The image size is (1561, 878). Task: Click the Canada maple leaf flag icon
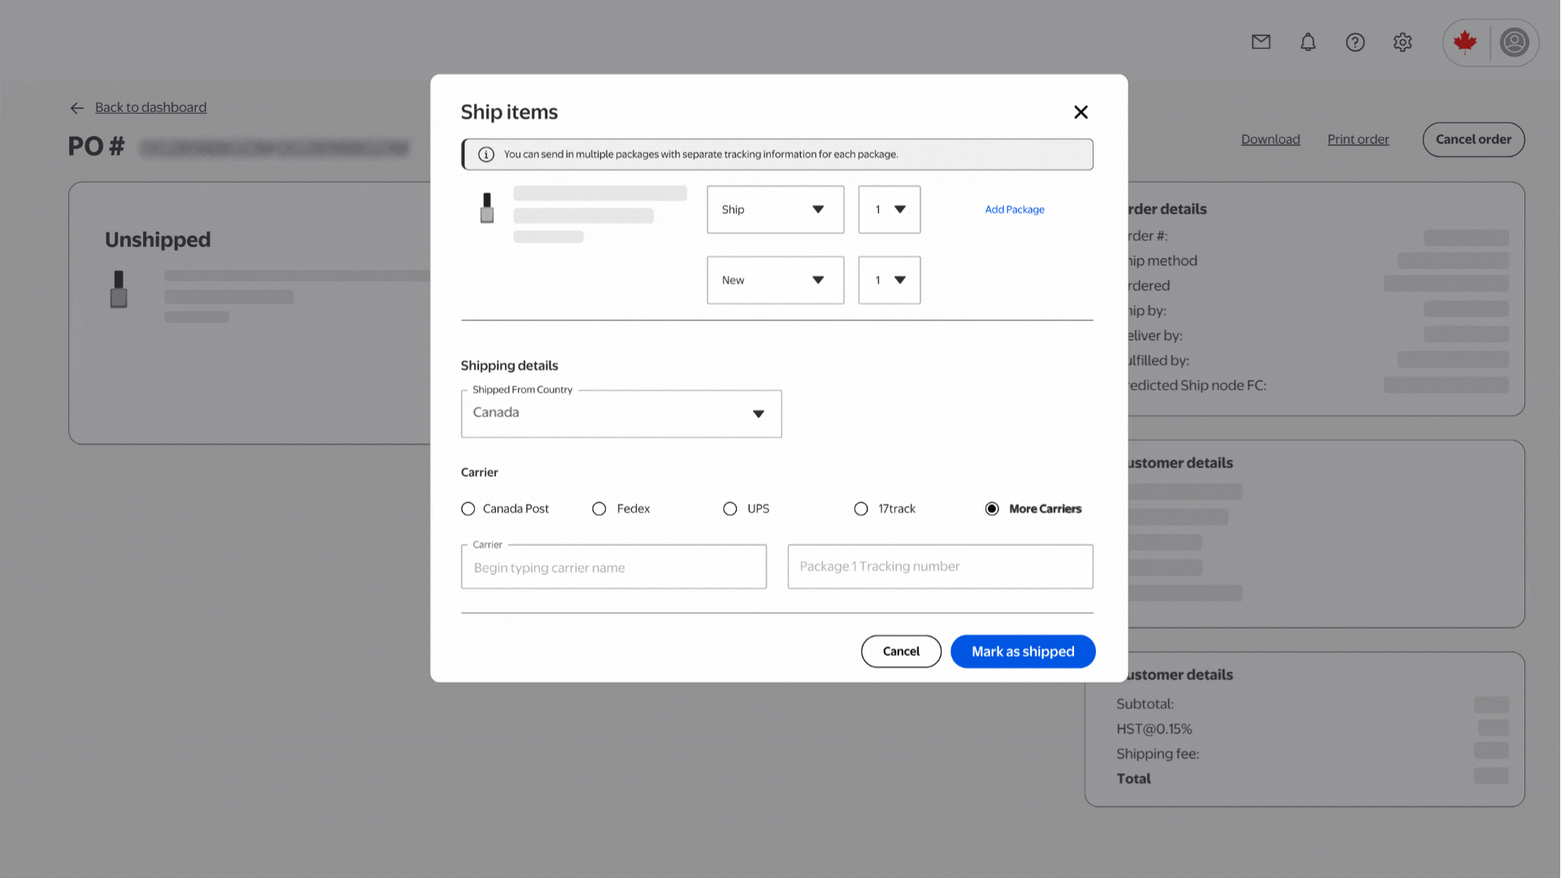[x=1465, y=42]
